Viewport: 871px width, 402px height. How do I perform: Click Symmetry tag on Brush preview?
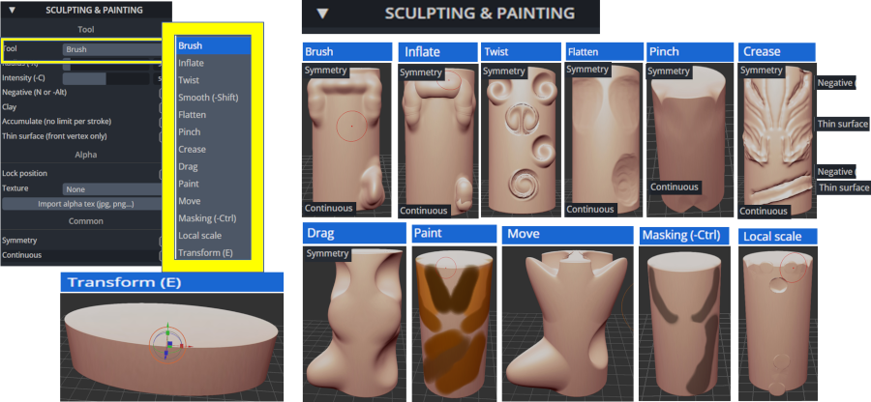(325, 71)
